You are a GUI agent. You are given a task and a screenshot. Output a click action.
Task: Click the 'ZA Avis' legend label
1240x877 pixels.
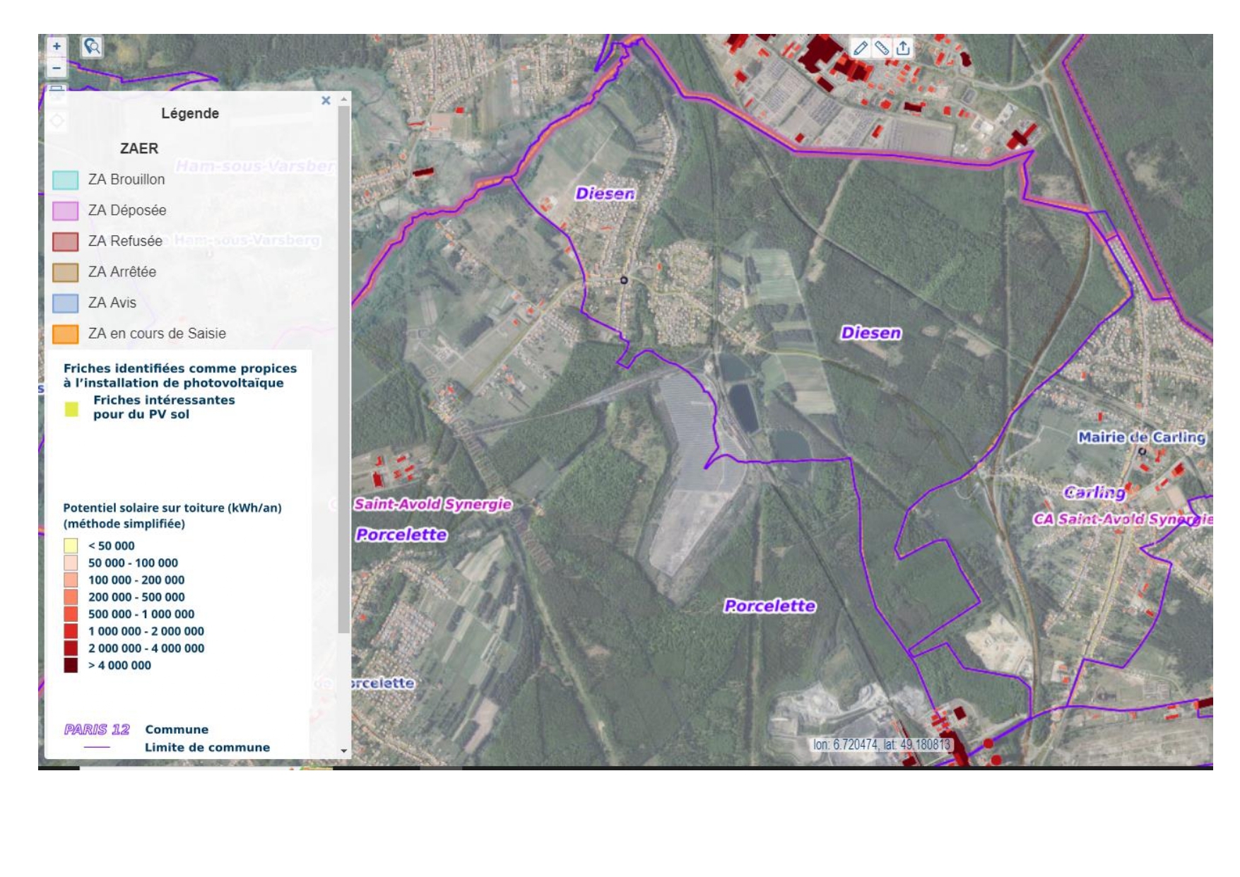[x=112, y=302]
